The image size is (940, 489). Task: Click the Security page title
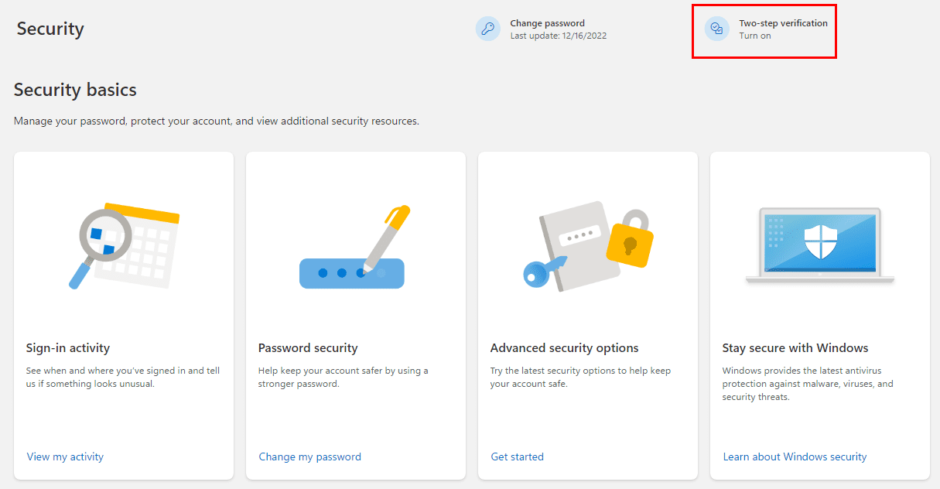coord(50,29)
